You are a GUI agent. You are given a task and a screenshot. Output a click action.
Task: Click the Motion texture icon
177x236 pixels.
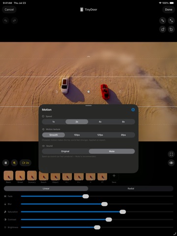point(43,129)
